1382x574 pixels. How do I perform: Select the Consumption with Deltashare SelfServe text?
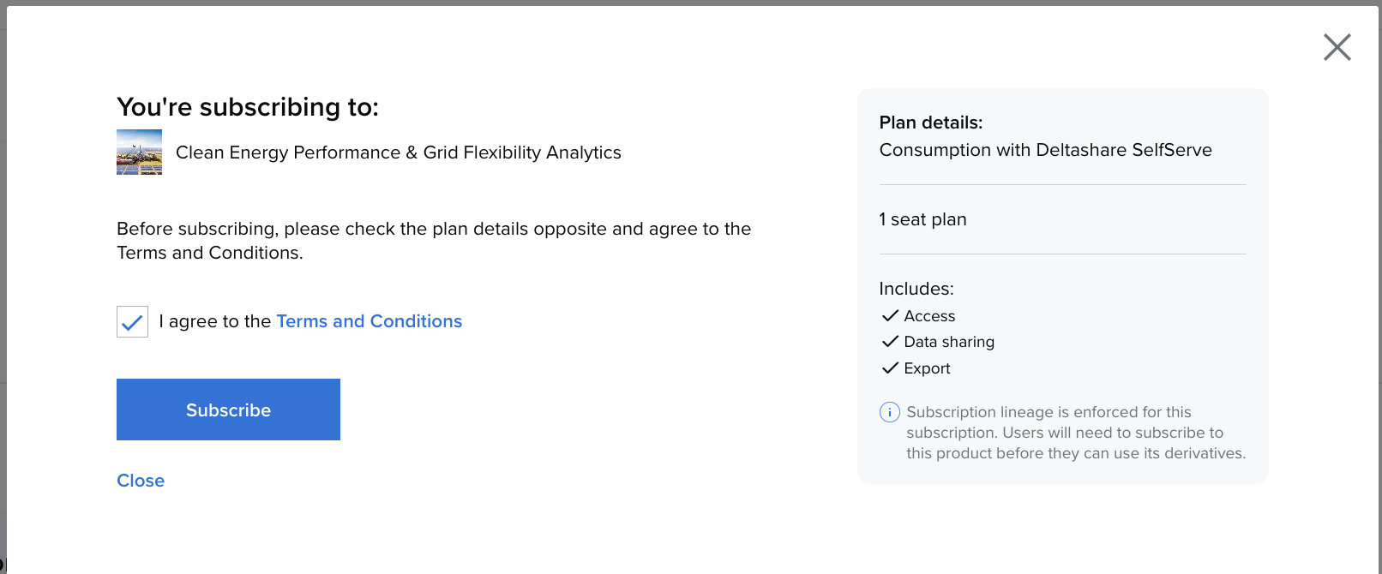pos(1045,150)
